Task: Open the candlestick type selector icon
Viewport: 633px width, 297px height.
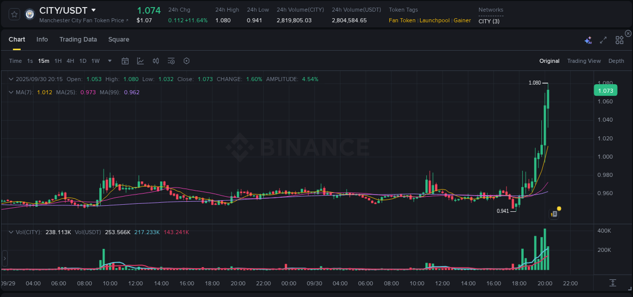Action: tap(155, 61)
